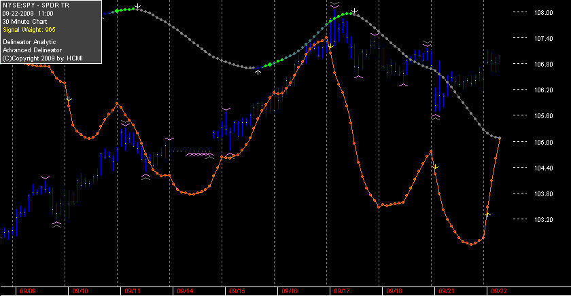The width and height of the screenshot is (571, 296).
Task: Click the yellow down arrow at the 09/17 orange peak
Action: point(330,47)
